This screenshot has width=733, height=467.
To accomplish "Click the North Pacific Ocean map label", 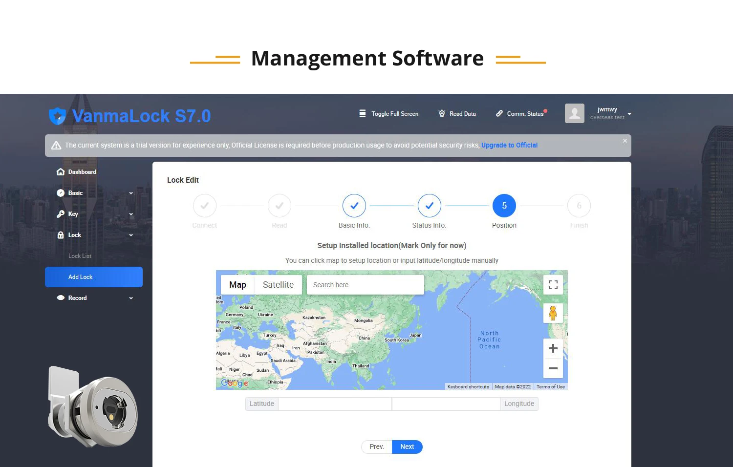I will point(490,340).
